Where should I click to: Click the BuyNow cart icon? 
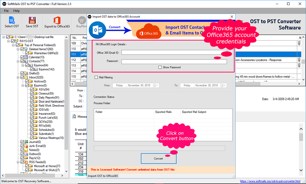coord(82,20)
